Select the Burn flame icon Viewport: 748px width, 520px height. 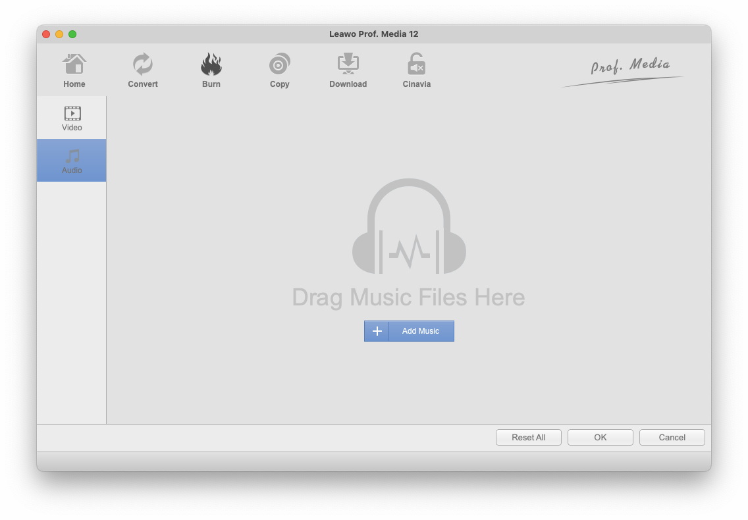tap(211, 65)
